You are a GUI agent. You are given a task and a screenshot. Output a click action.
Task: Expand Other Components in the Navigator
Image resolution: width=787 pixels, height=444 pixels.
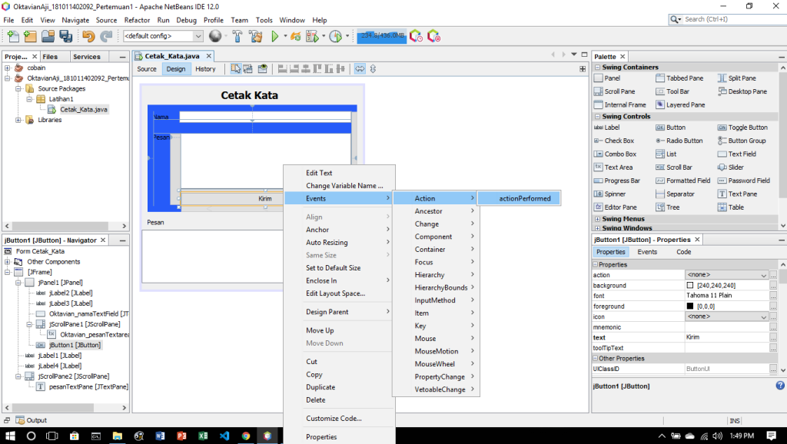(7, 262)
